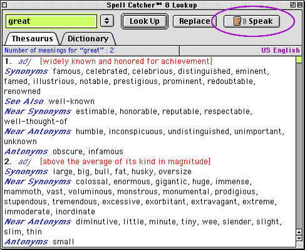
Task: Open the word history popup arrows
Action: tap(107, 21)
